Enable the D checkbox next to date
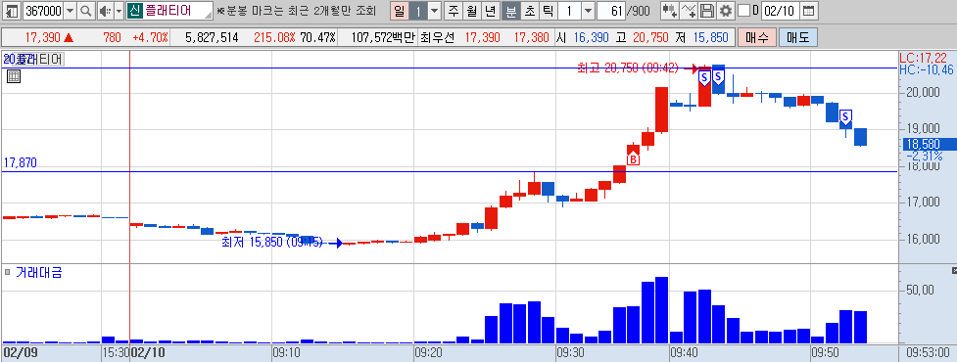 click(743, 11)
